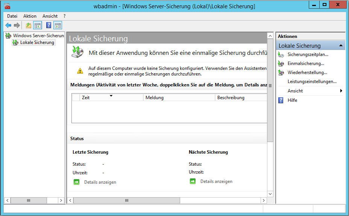
Task: Maximize the wbadmin window
Action: coord(324,5)
